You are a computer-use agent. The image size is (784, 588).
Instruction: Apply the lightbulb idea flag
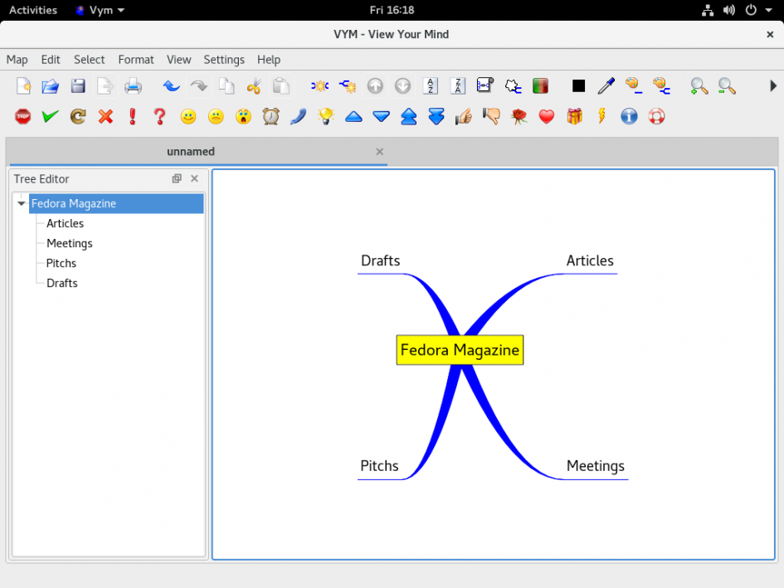(x=325, y=116)
